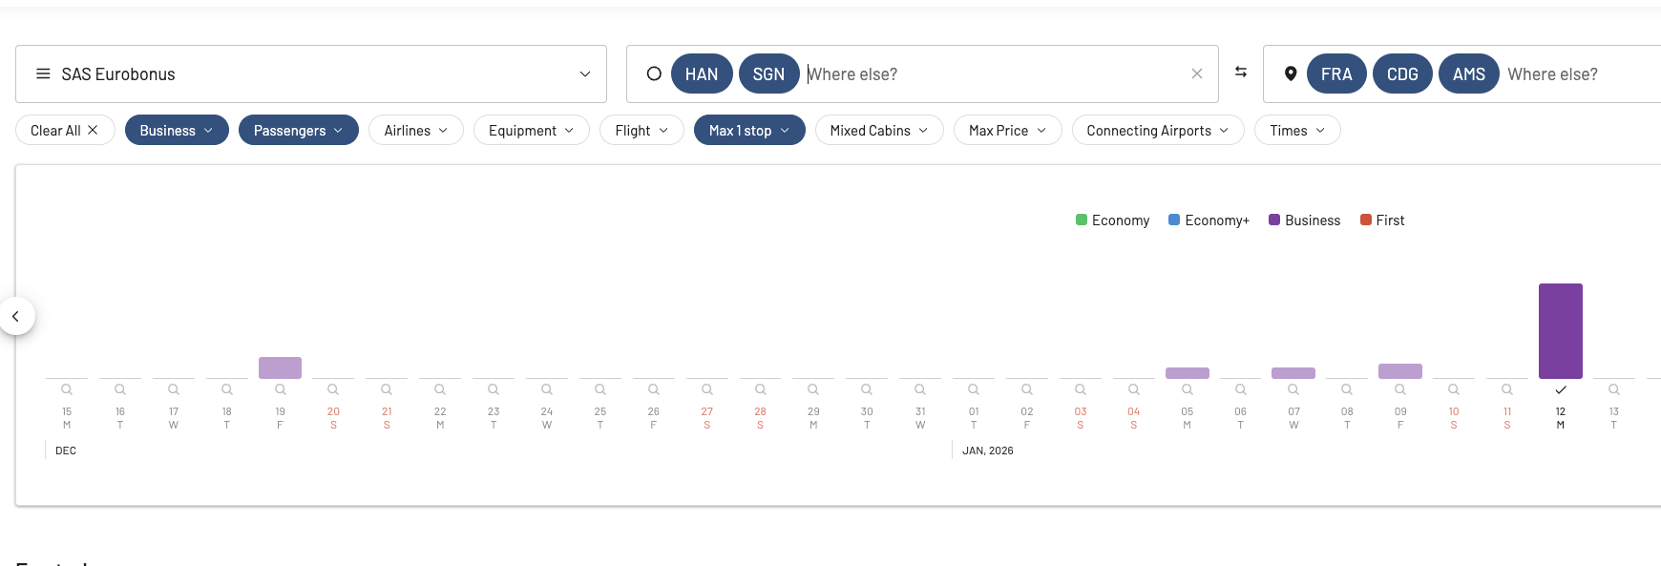Click the swap origin and destination arrows icon
Viewport: 1661px width, 566px height.
tap(1240, 73)
